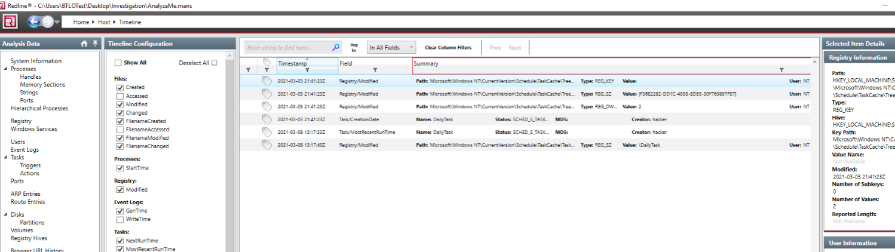Open the Timestamp column filter funnel

pyautogui.click(x=307, y=70)
